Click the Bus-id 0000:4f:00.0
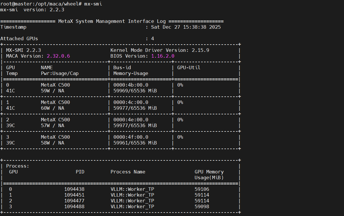Screen dimensions: 344x216 click(x=131, y=137)
